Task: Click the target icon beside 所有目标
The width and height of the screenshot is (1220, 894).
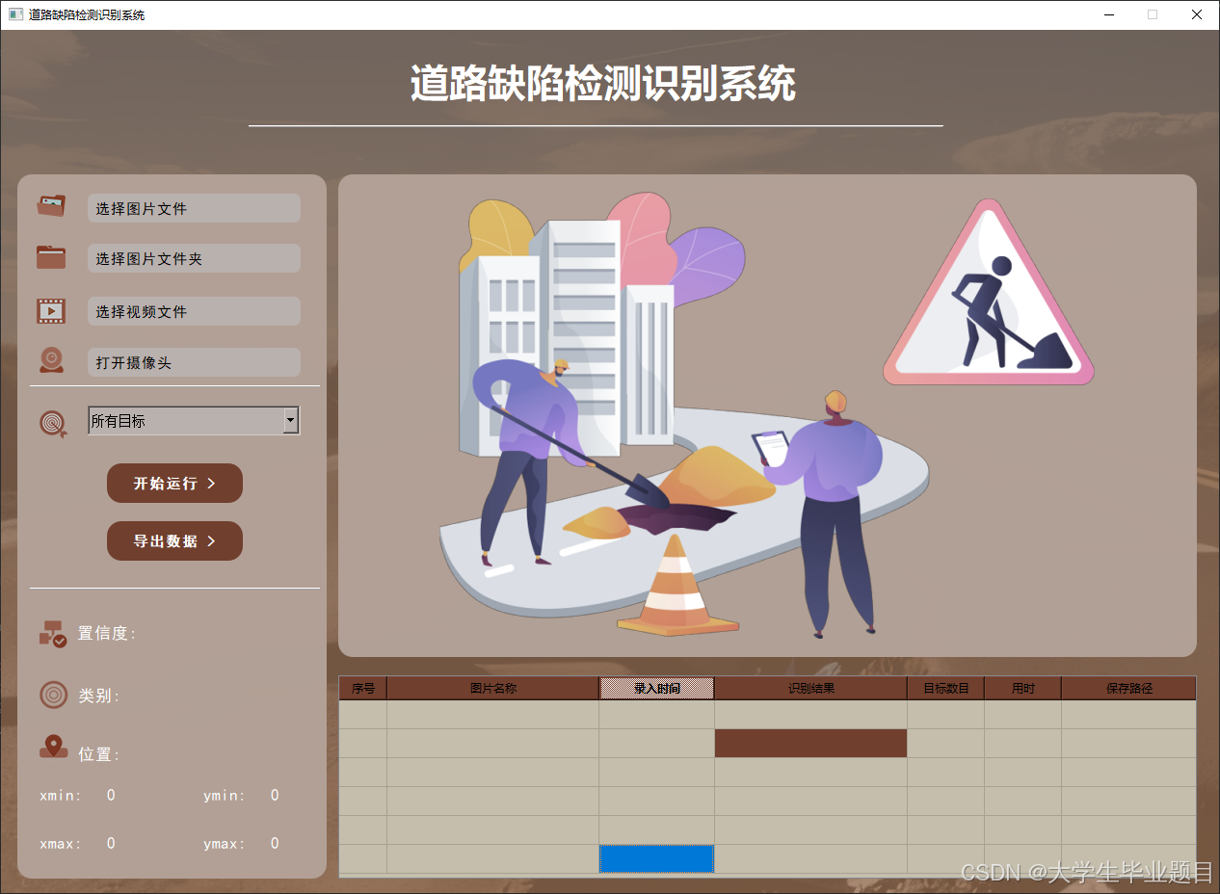Action: 53,423
